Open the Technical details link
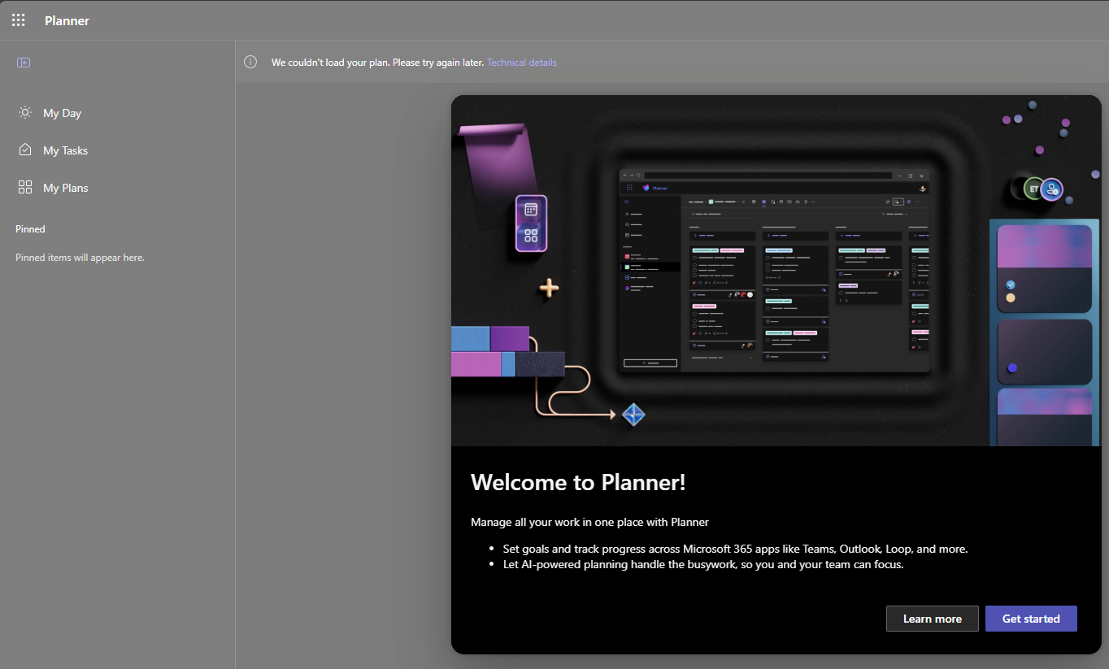This screenshot has width=1109, height=669. coord(522,63)
